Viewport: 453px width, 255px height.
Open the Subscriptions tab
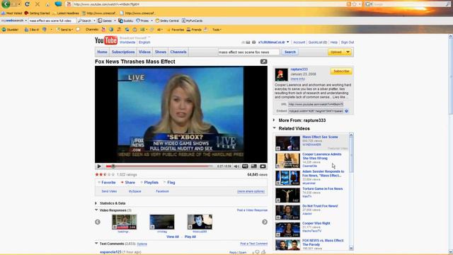pos(123,52)
